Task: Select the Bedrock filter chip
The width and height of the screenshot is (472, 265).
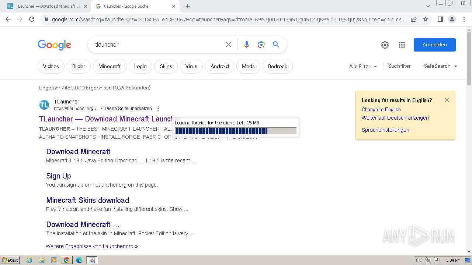Action: [x=278, y=66]
